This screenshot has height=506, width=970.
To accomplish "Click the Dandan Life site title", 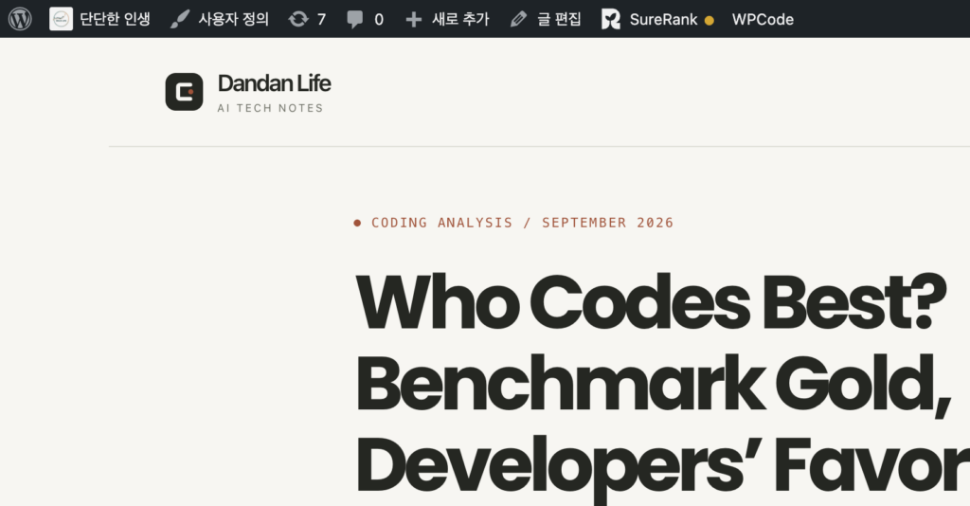I will tap(274, 82).
